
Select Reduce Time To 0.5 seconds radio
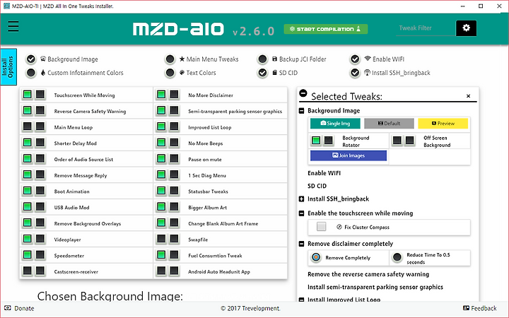pos(397,257)
